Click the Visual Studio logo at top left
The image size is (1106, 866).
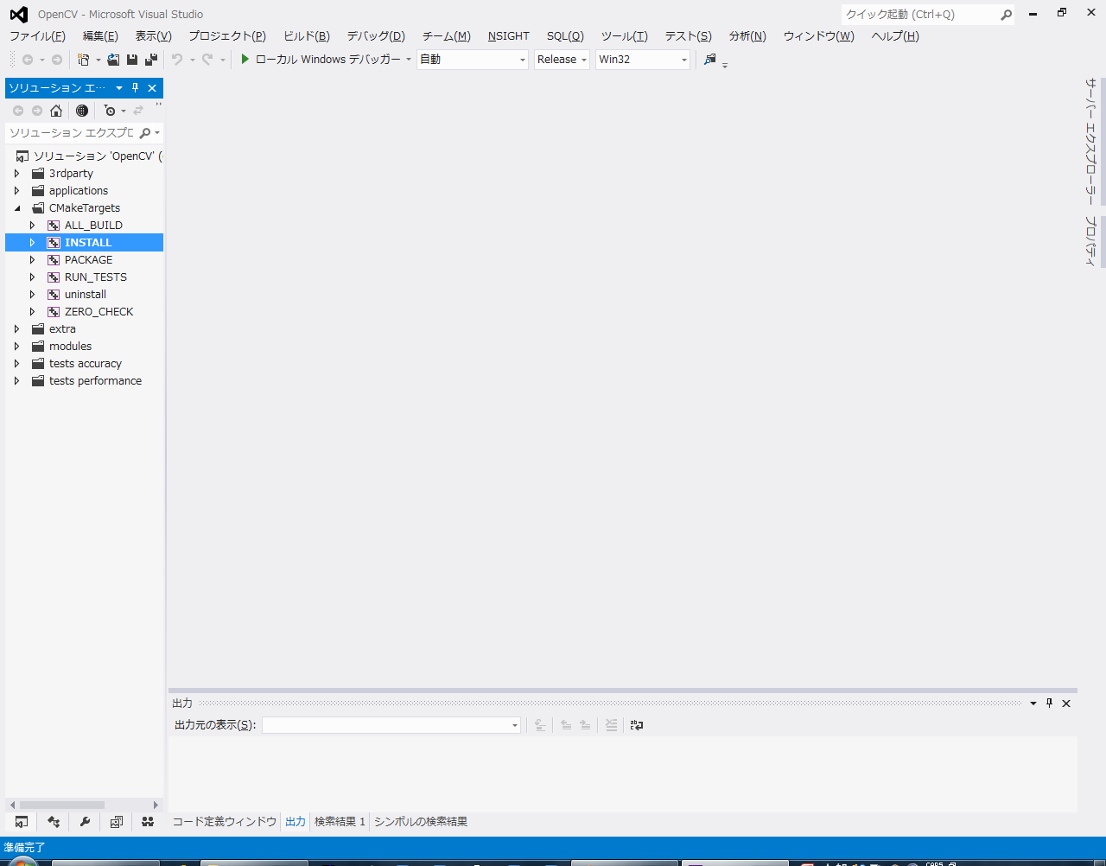(17, 14)
